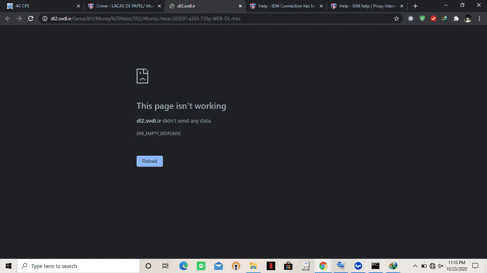Close the 4G CPE tab
The width and height of the screenshot is (487, 273).
pos(78,6)
